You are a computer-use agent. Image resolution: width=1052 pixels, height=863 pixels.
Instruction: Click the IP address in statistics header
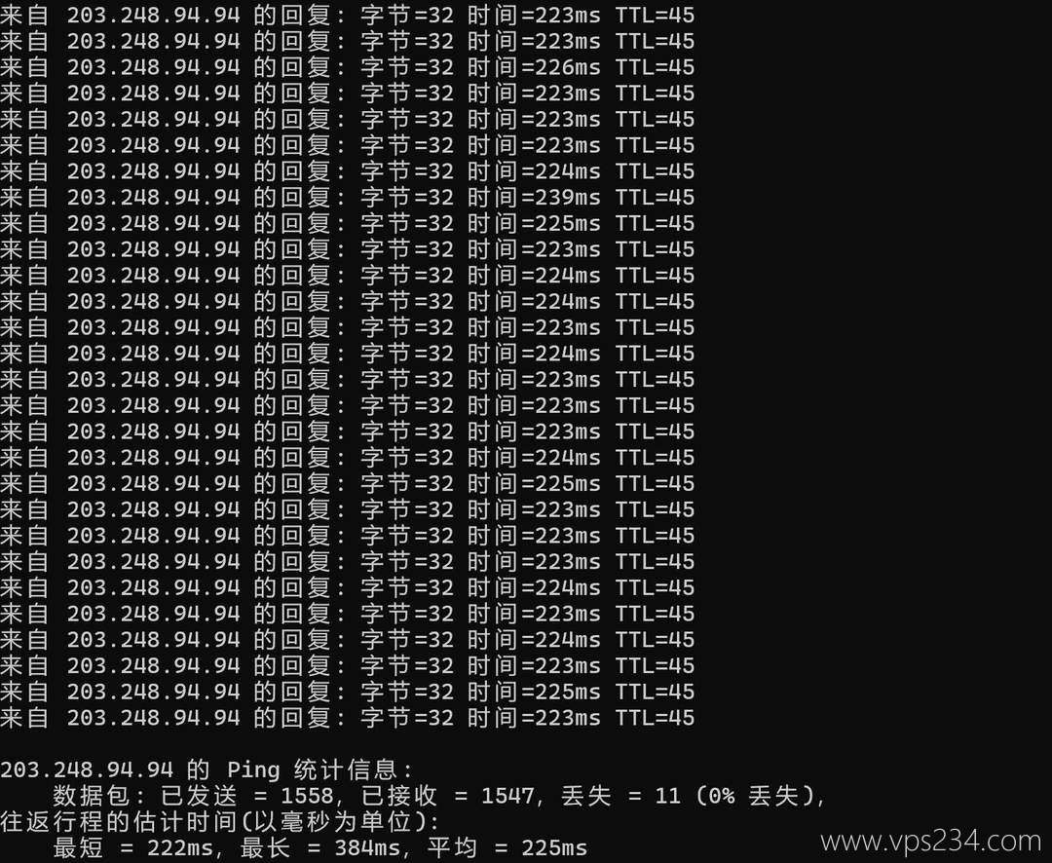87,769
